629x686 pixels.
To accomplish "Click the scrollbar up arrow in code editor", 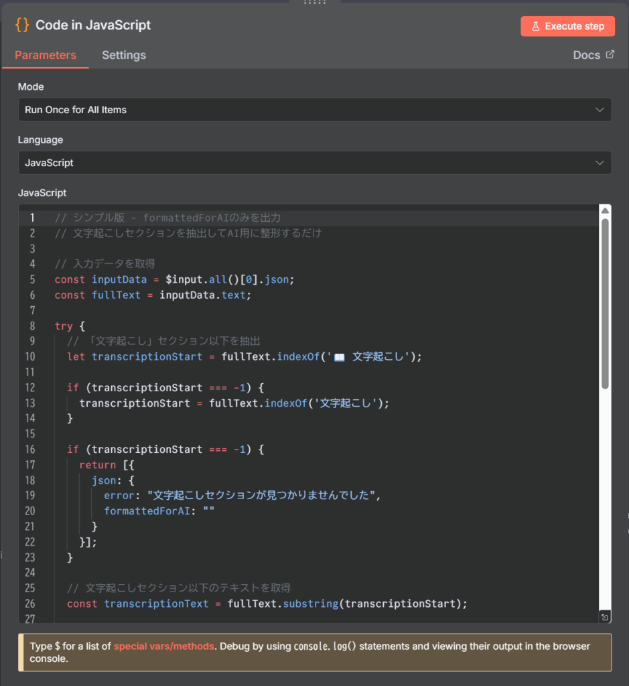I will (x=605, y=211).
